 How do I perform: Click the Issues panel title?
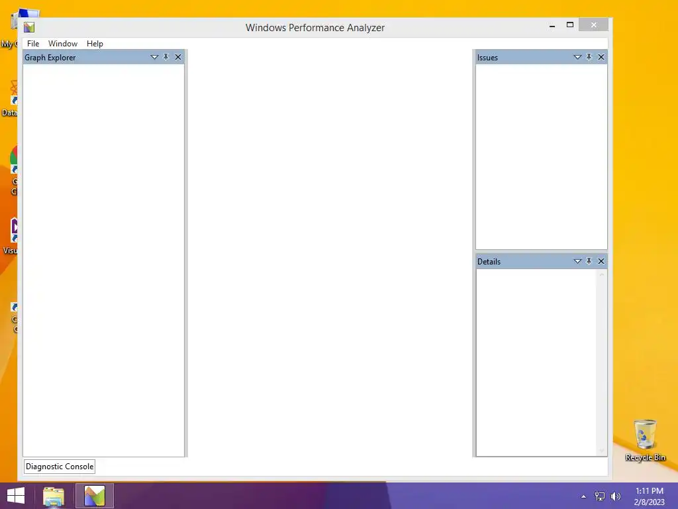[x=487, y=58]
